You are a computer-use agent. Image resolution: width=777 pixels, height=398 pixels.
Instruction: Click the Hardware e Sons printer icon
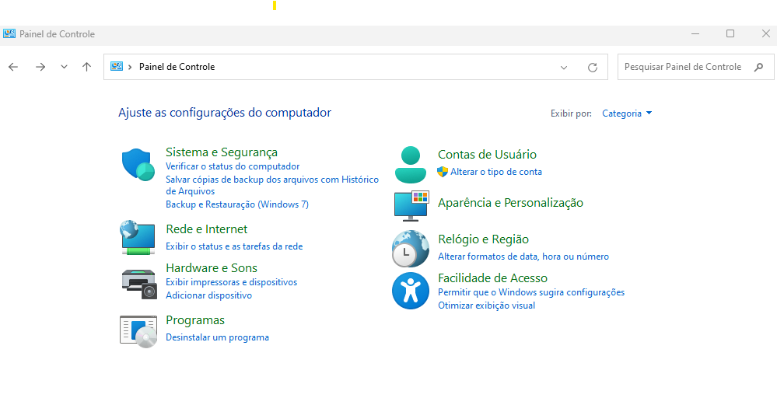pos(138,283)
